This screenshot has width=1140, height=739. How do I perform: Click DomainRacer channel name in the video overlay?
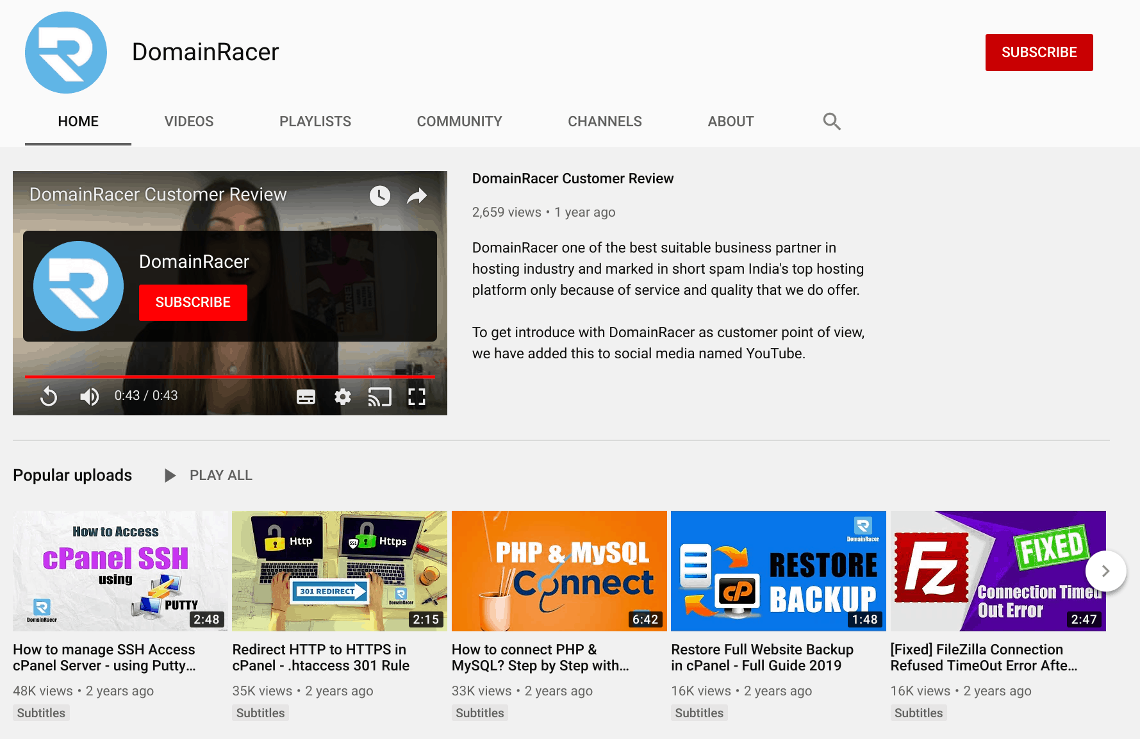click(x=194, y=262)
